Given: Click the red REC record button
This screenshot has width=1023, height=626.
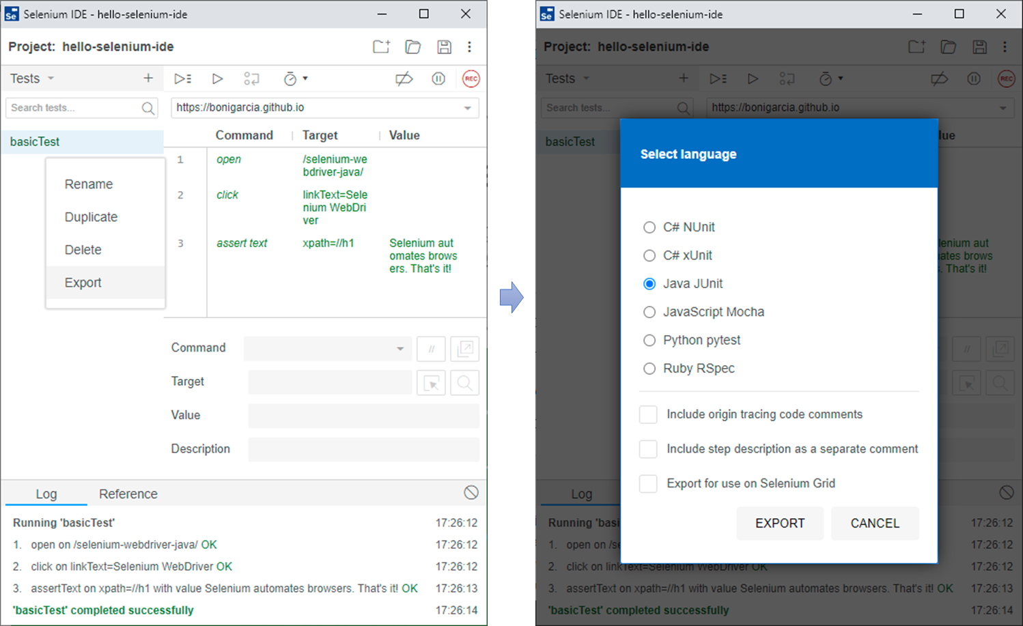Looking at the screenshot, I should [x=471, y=79].
